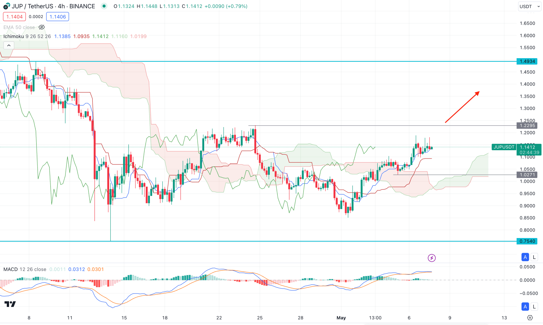Click the 1.6500 price scale label
The image size is (543, 325).
pos(527,23)
